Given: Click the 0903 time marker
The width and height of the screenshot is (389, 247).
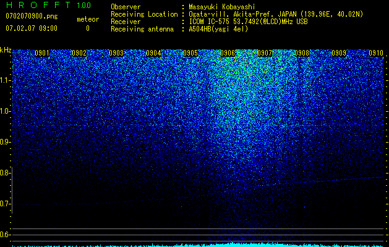Looking at the screenshot, I should (116, 53).
